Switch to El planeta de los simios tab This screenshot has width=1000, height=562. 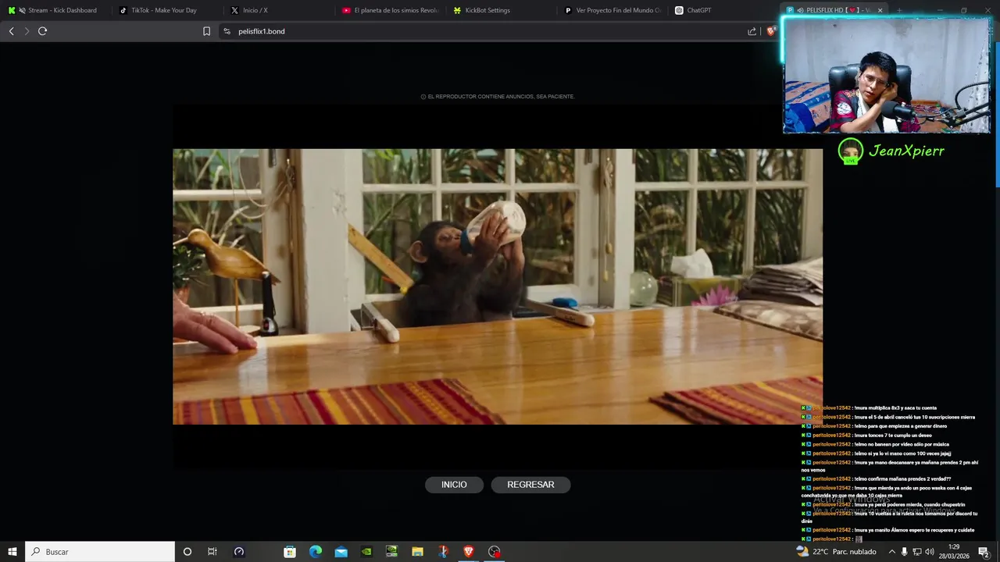[x=391, y=10]
